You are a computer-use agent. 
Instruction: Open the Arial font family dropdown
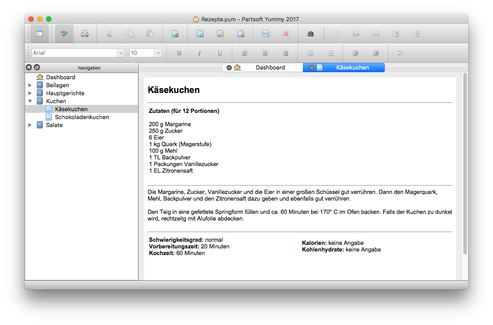tap(121, 53)
